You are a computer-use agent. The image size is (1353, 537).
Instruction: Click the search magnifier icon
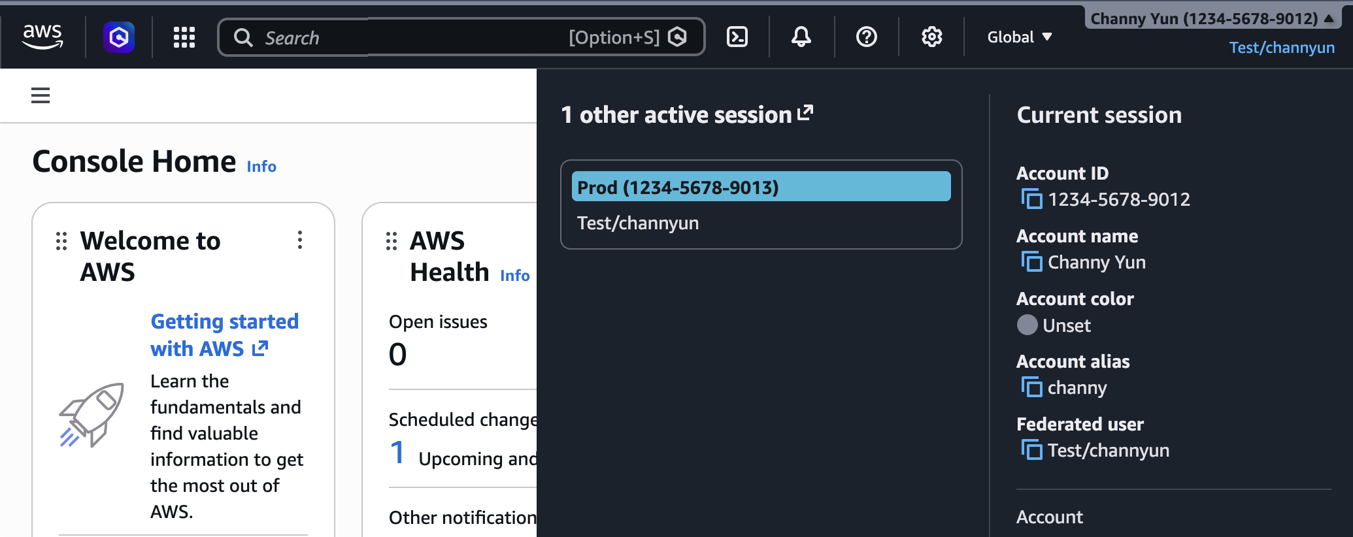click(x=242, y=37)
